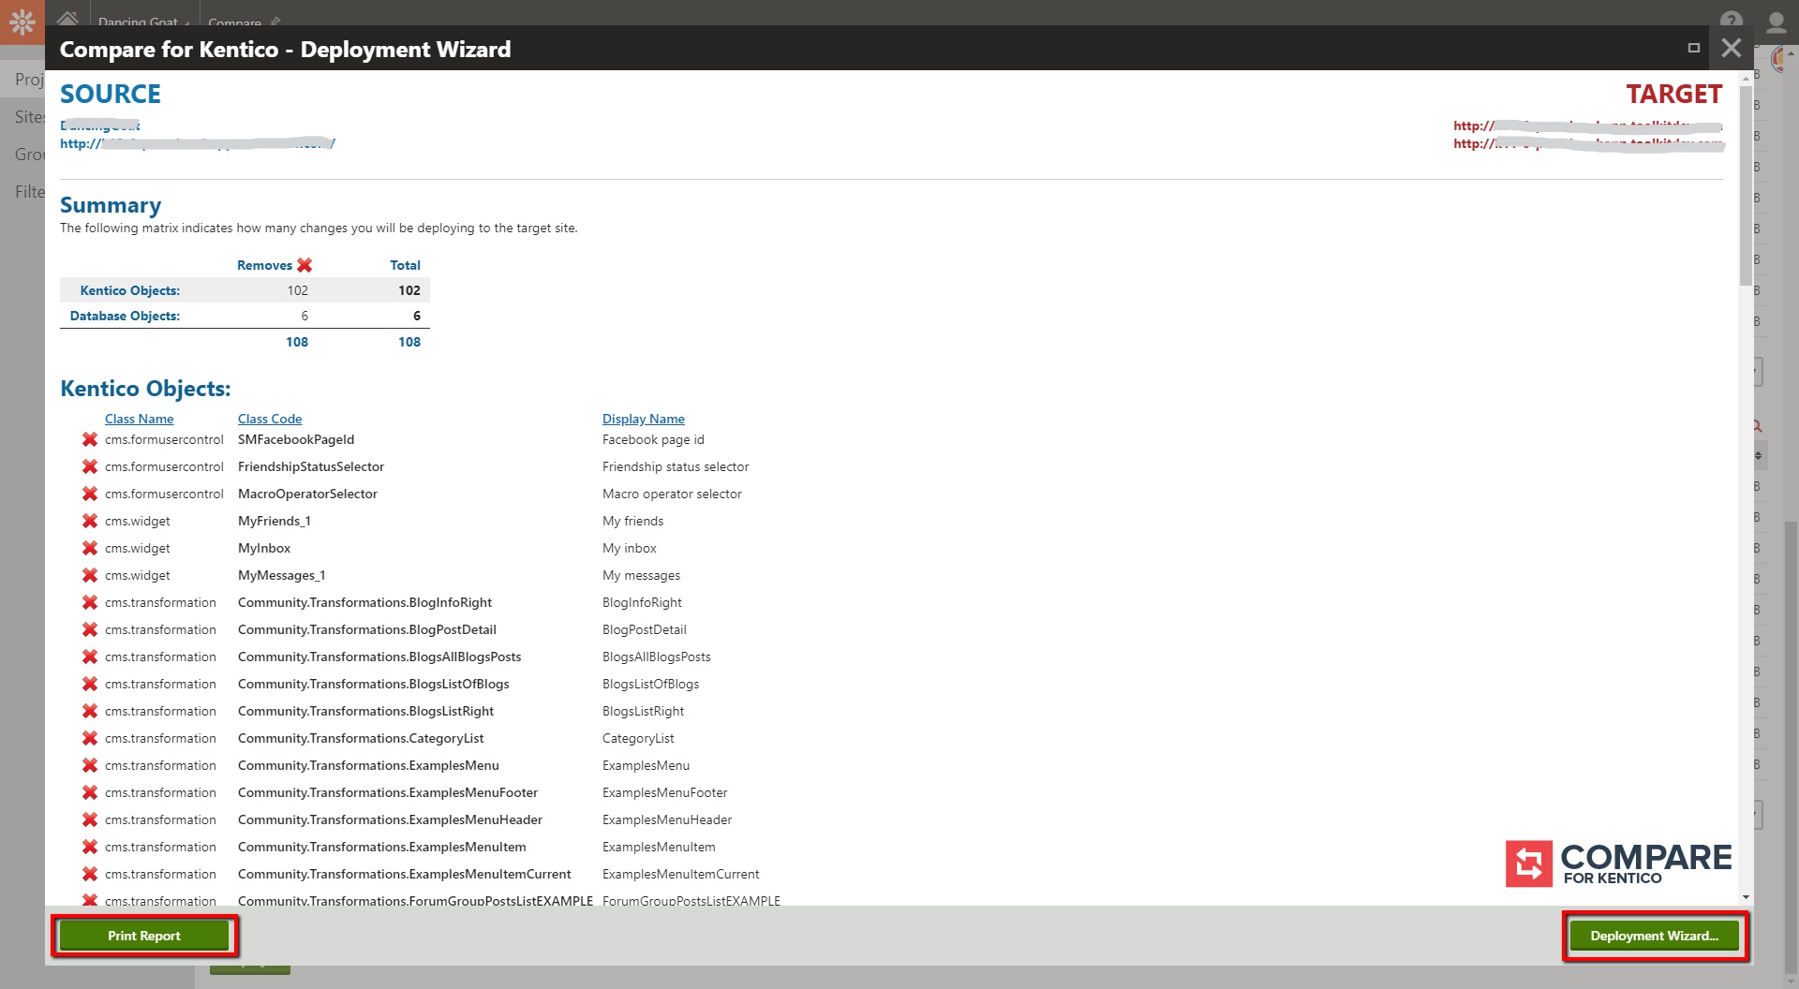
Task: Click the grand total 108 in Total column
Action: pyautogui.click(x=409, y=342)
